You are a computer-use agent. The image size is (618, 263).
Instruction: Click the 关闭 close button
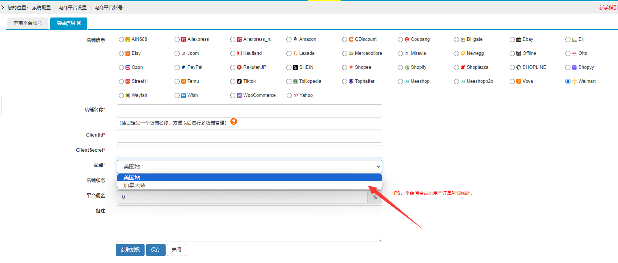pyautogui.click(x=177, y=250)
